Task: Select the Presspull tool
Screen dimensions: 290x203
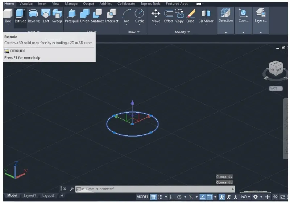Action: 71,16
